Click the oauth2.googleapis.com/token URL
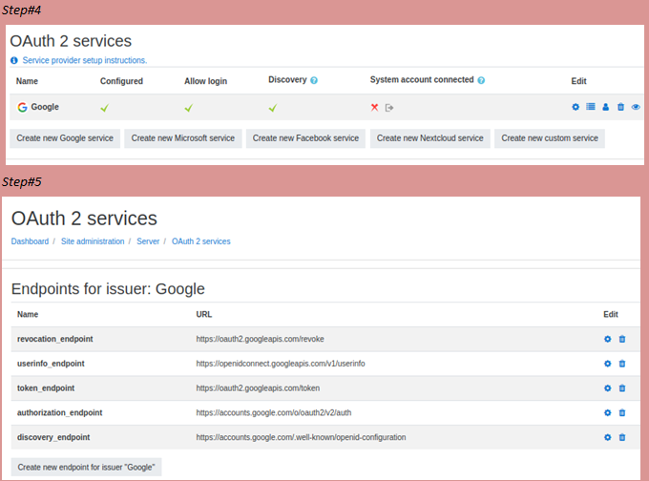Viewport: 649px width, 481px height. click(258, 388)
